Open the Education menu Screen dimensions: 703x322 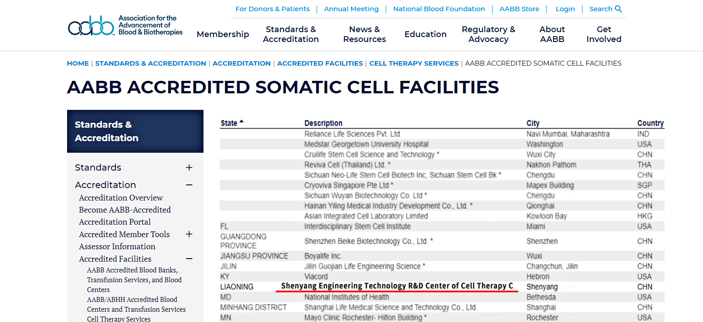coord(425,34)
